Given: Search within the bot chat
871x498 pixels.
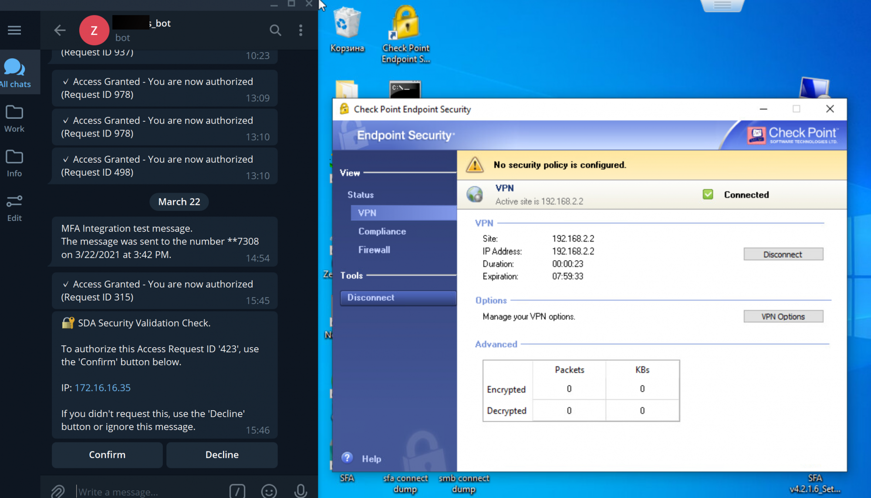Looking at the screenshot, I should point(275,30).
